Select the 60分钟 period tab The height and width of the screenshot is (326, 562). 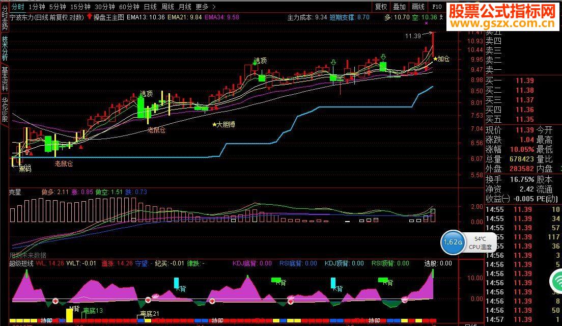click(129, 7)
